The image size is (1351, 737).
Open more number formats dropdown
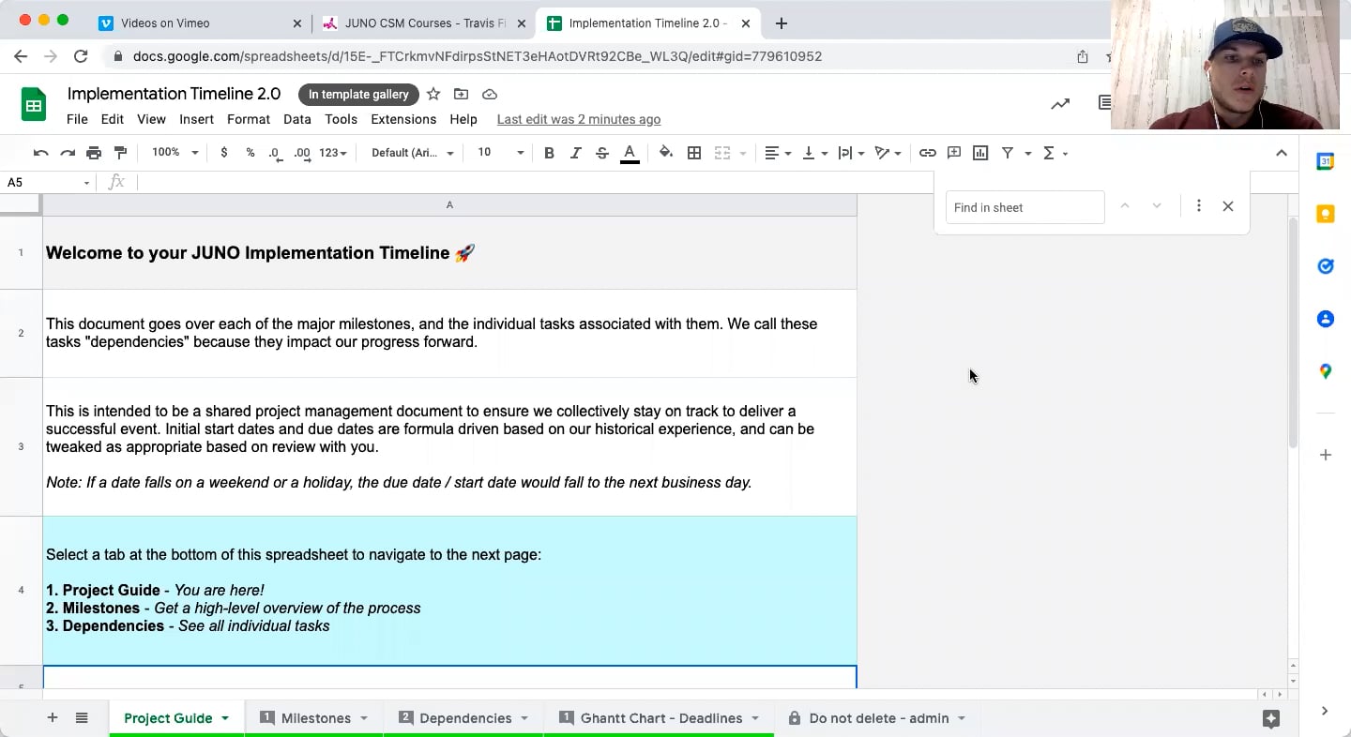333,153
